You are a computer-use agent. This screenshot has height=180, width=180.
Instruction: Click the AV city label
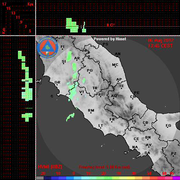point(149,145)
